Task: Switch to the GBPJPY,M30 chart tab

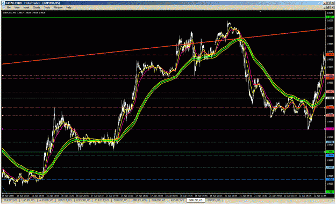Action: (140, 200)
